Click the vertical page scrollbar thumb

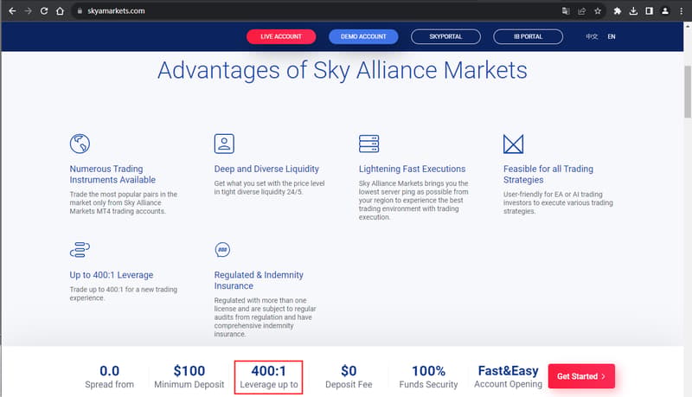688,92
